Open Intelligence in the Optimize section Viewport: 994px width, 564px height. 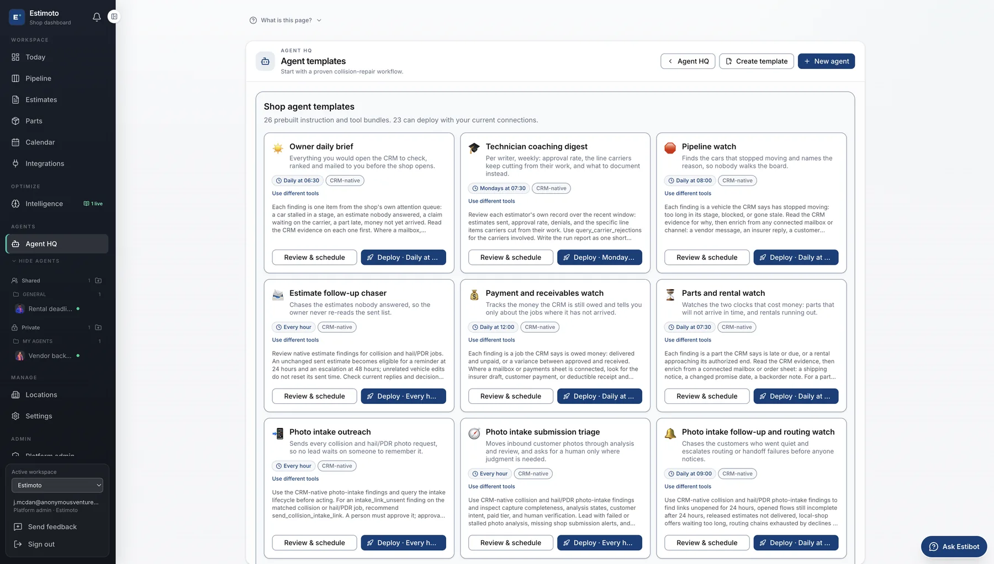tap(57, 204)
